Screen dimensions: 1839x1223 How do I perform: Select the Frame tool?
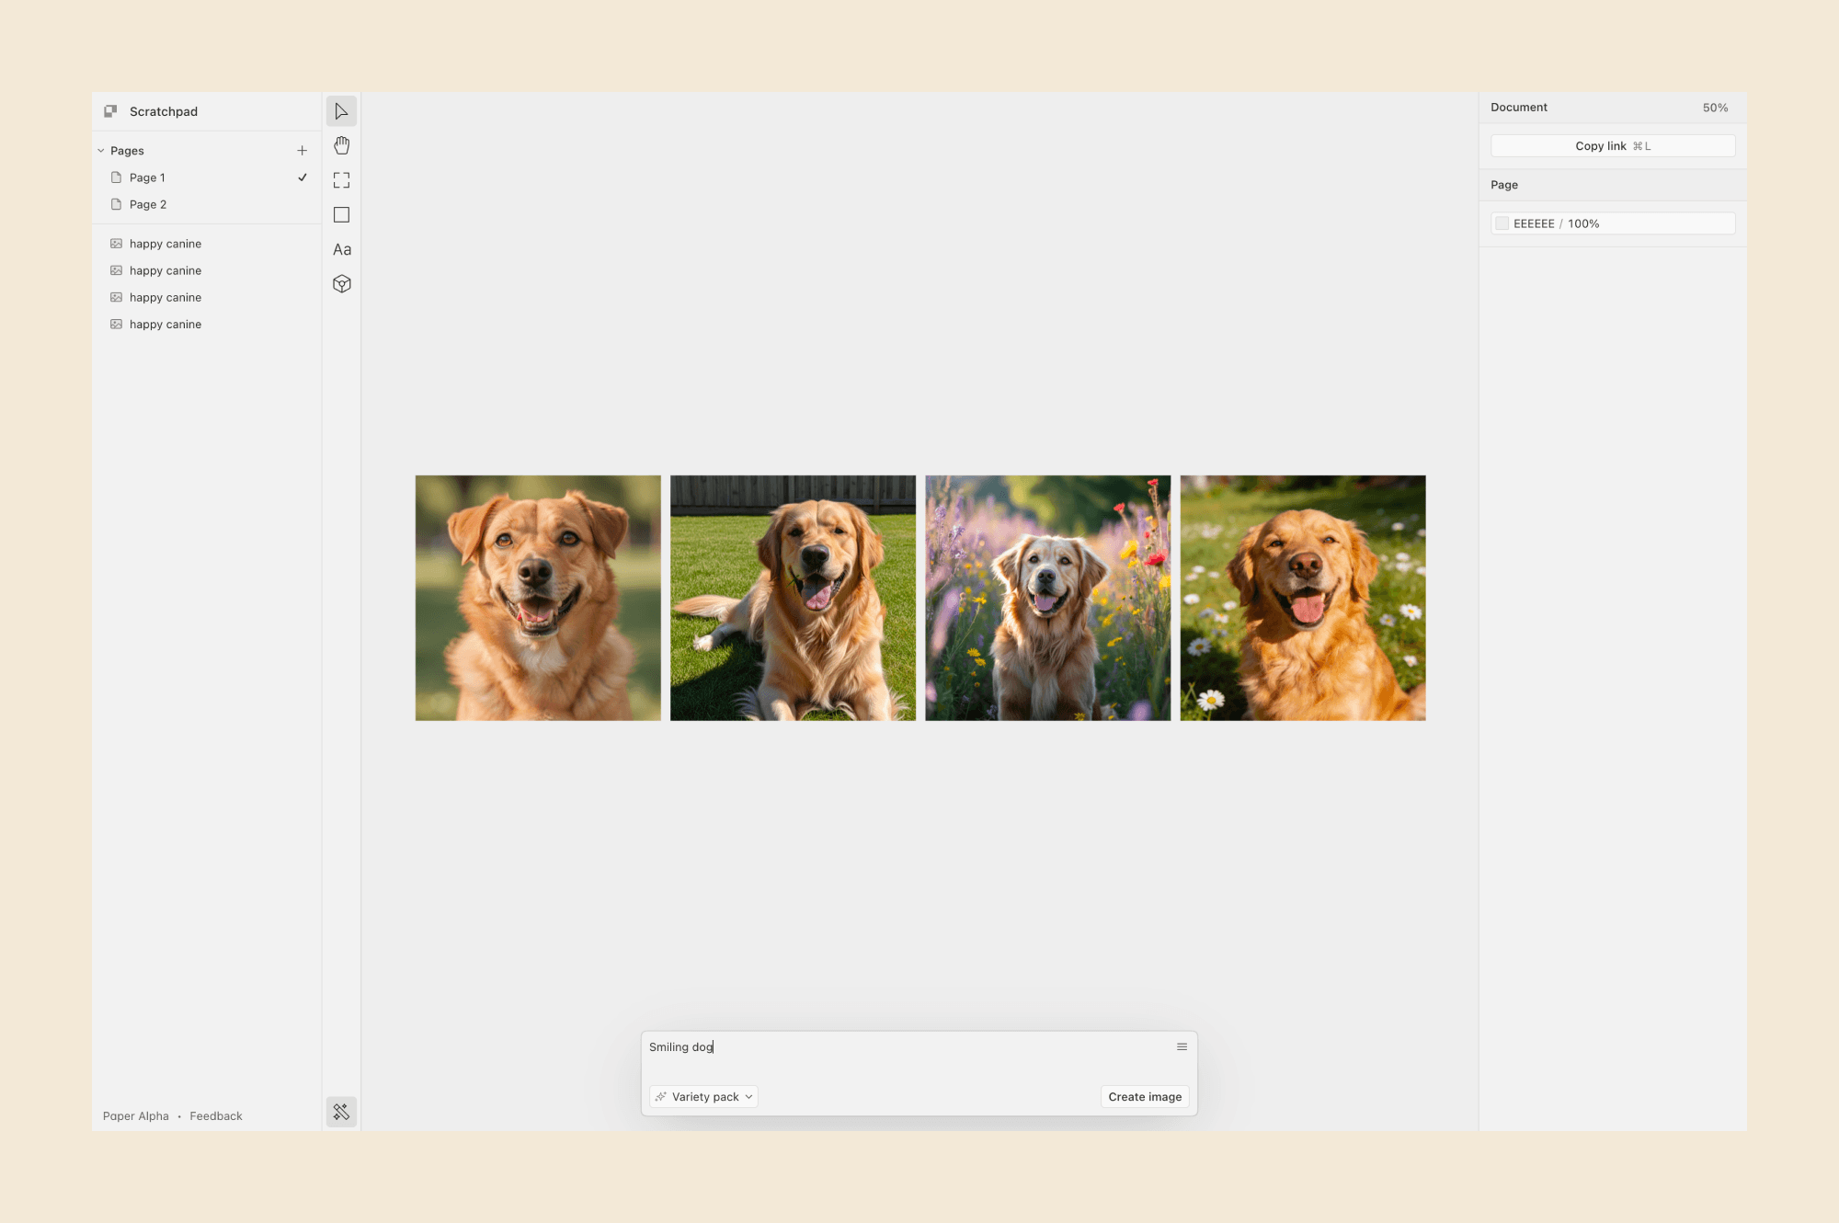point(341,180)
